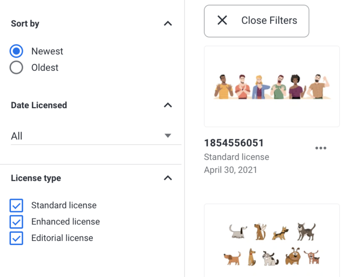The height and width of the screenshot is (277, 346).
Task: Click the dropdown arrow beside All
Action: 168,136
